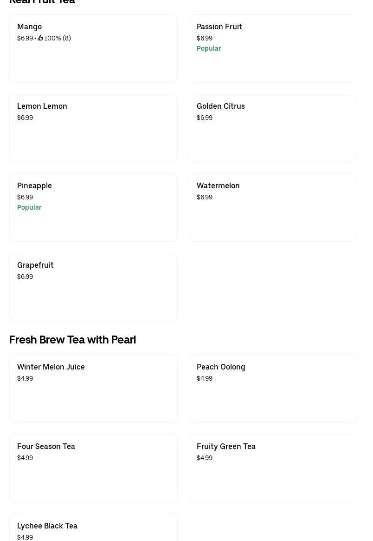Viewport: 373px width, 541px height.
Task: Click the Mango 100% (8) rating text
Action: tap(58, 38)
